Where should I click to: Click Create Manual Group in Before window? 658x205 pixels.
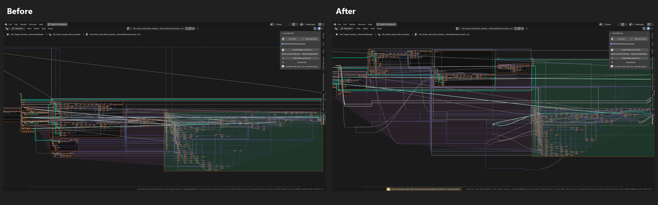(x=301, y=50)
